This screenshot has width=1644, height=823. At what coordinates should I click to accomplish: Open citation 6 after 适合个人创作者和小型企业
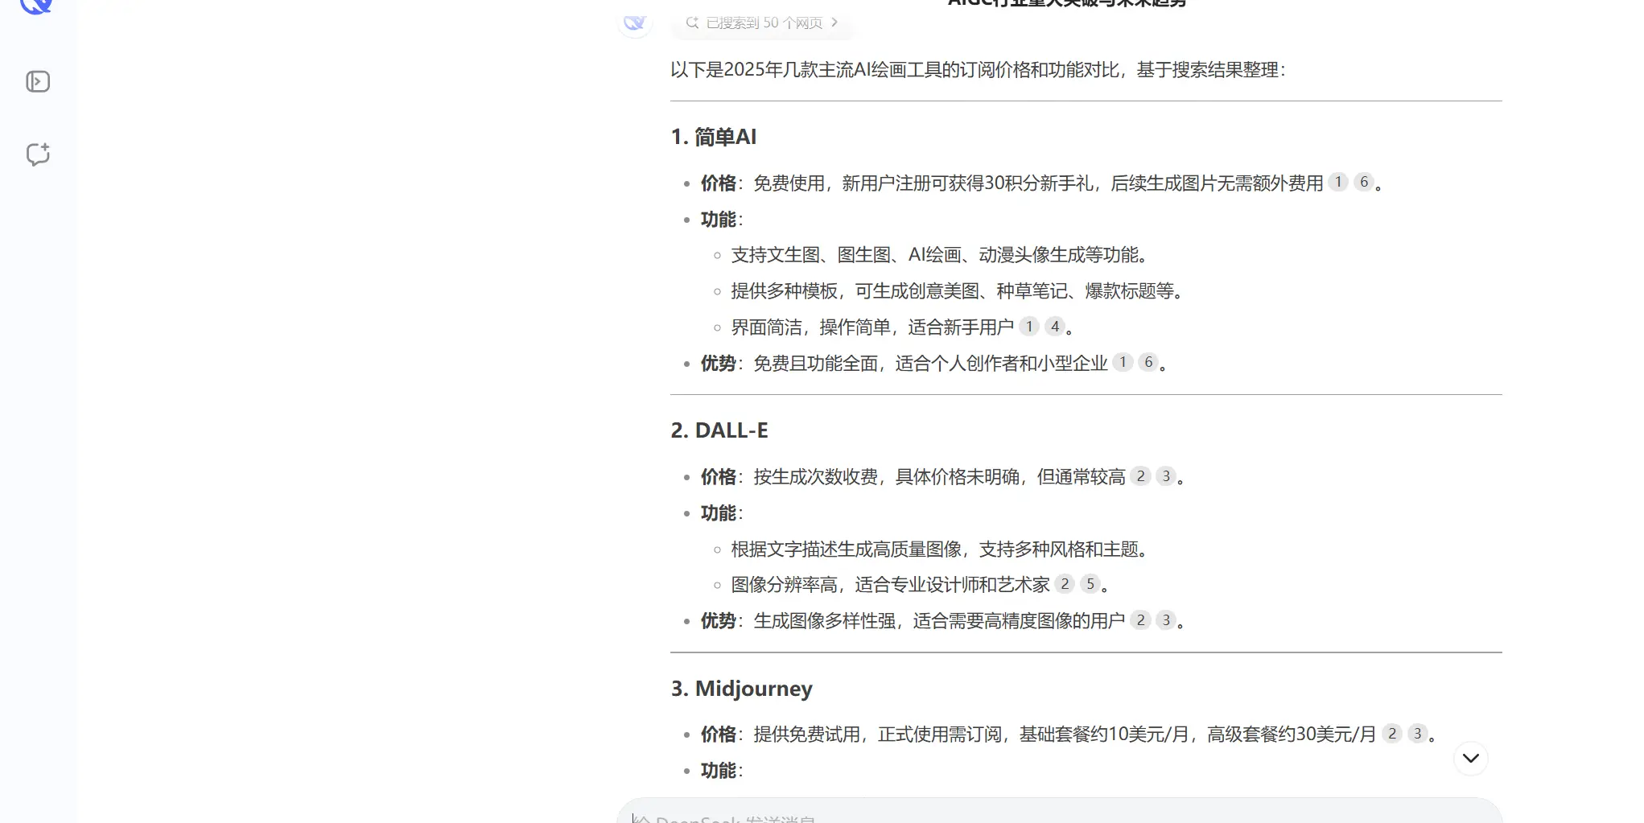click(1149, 363)
